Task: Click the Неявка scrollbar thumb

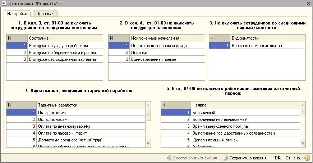Action: click(303, 112)
